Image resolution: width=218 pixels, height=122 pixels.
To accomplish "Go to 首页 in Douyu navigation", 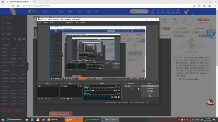I will pyautogui.click(x=45, y=11).
